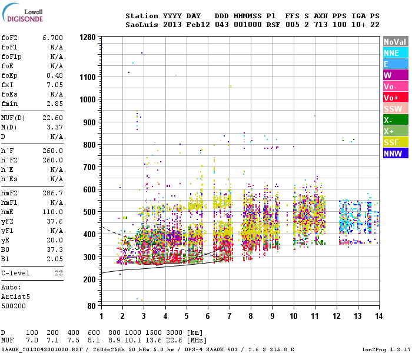Click the 7 MHz x-axis label
This screenshot has width=412, height=353.
(230, 316)
